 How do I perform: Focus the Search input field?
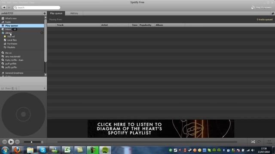coord(37,8)
